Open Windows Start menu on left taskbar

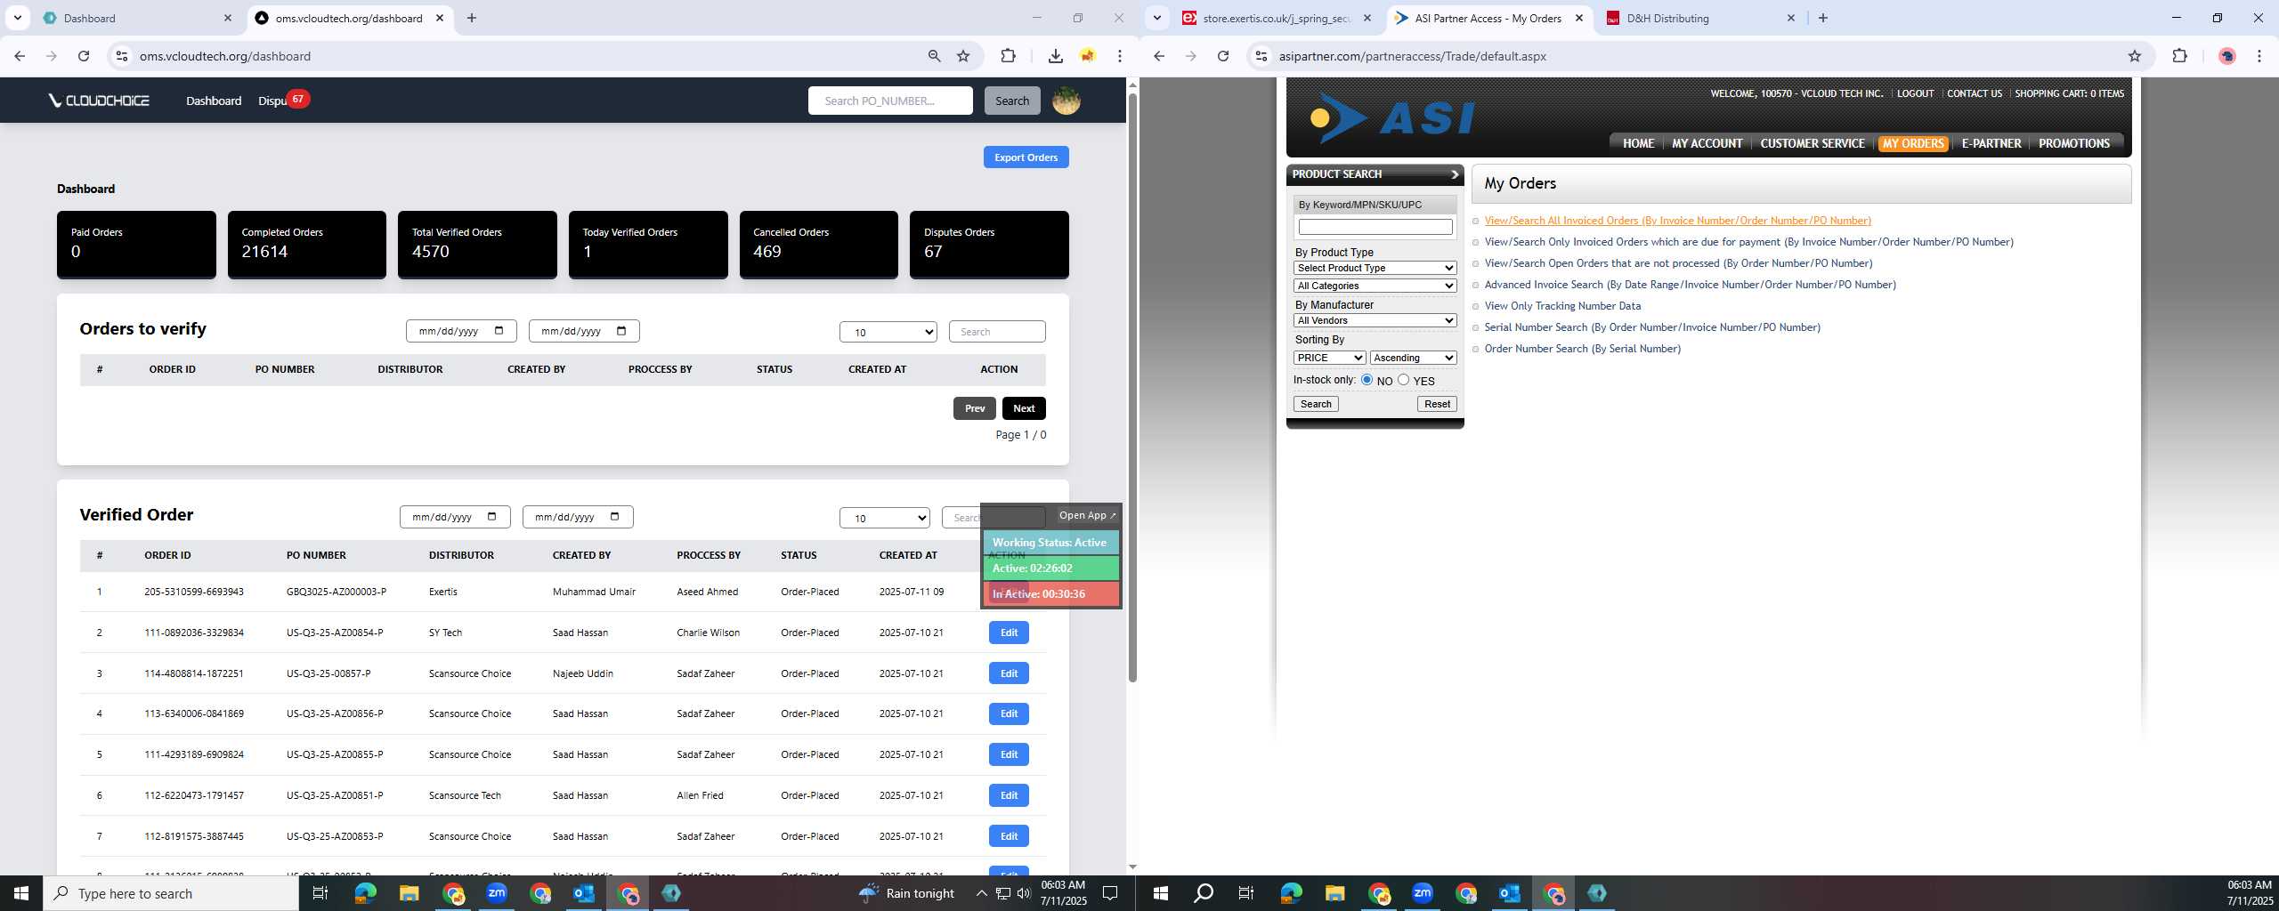21,893
